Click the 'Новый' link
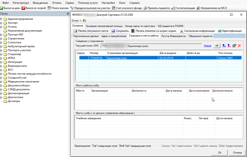Screen dimensions: 247x157 (x=207, y=46)
